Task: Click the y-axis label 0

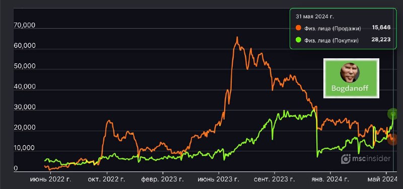Action: pyautogui.click(x=16, y=168)
